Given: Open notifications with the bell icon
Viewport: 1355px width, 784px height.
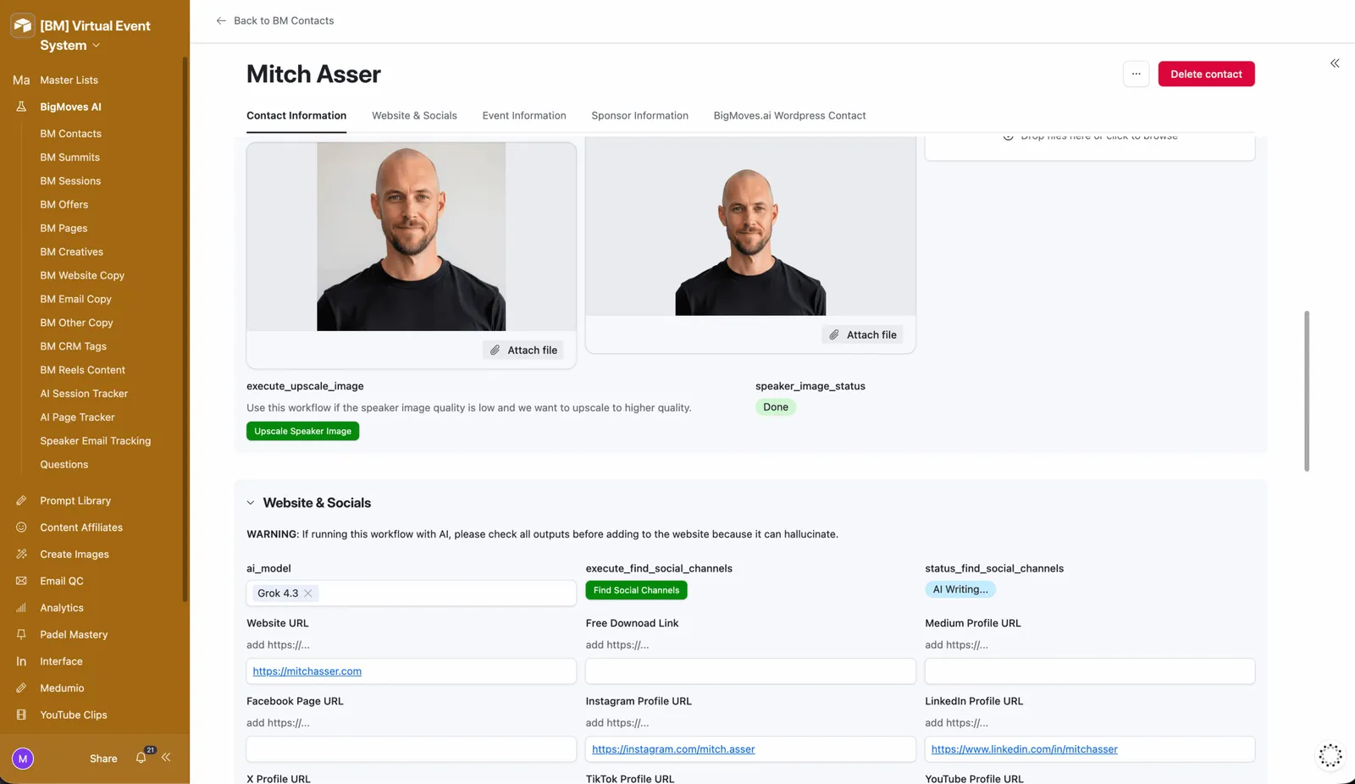Looking at the screenshot, I should tap(141, 758).
